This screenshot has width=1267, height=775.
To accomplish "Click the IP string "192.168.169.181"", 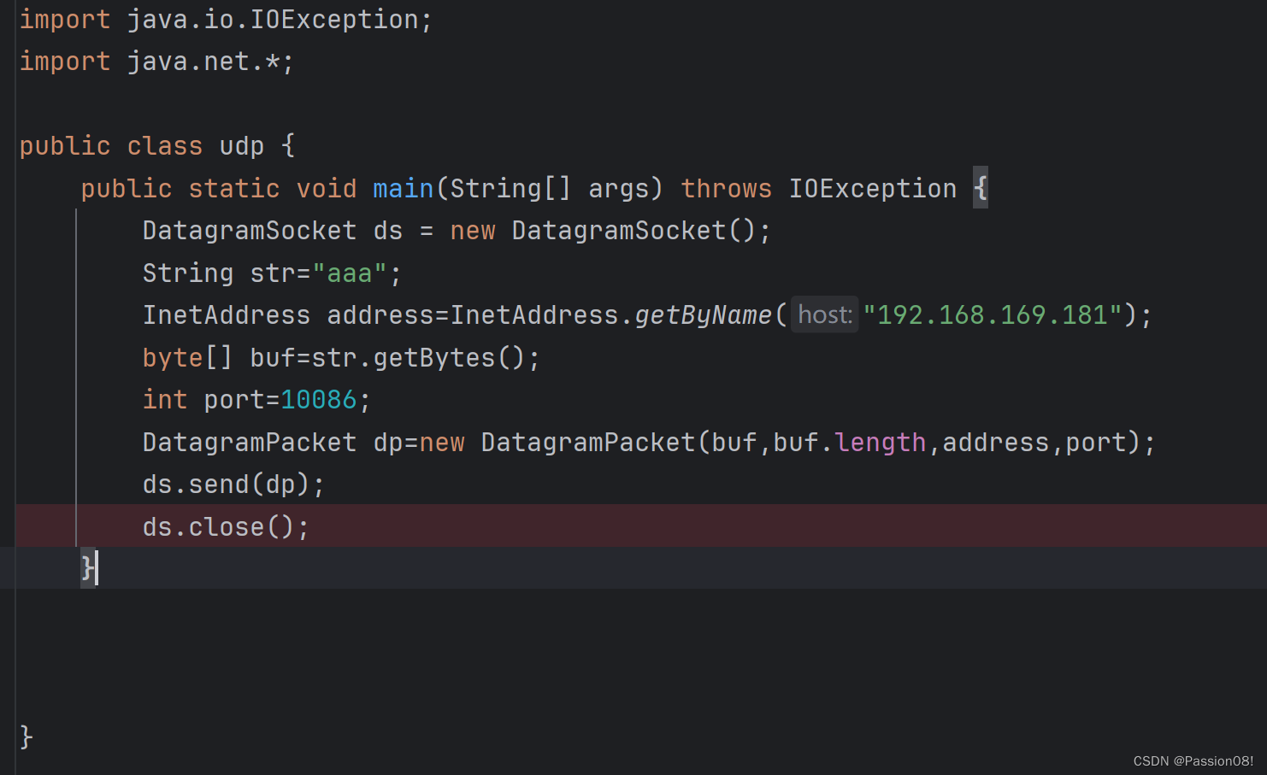I will (993, 315).
